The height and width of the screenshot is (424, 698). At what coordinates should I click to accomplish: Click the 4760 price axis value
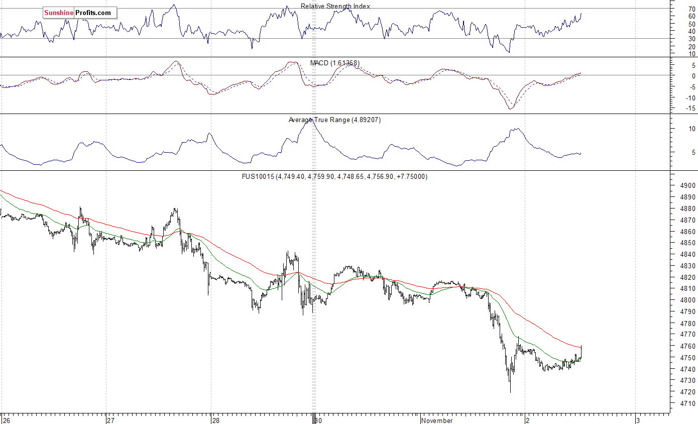point(687,346)
